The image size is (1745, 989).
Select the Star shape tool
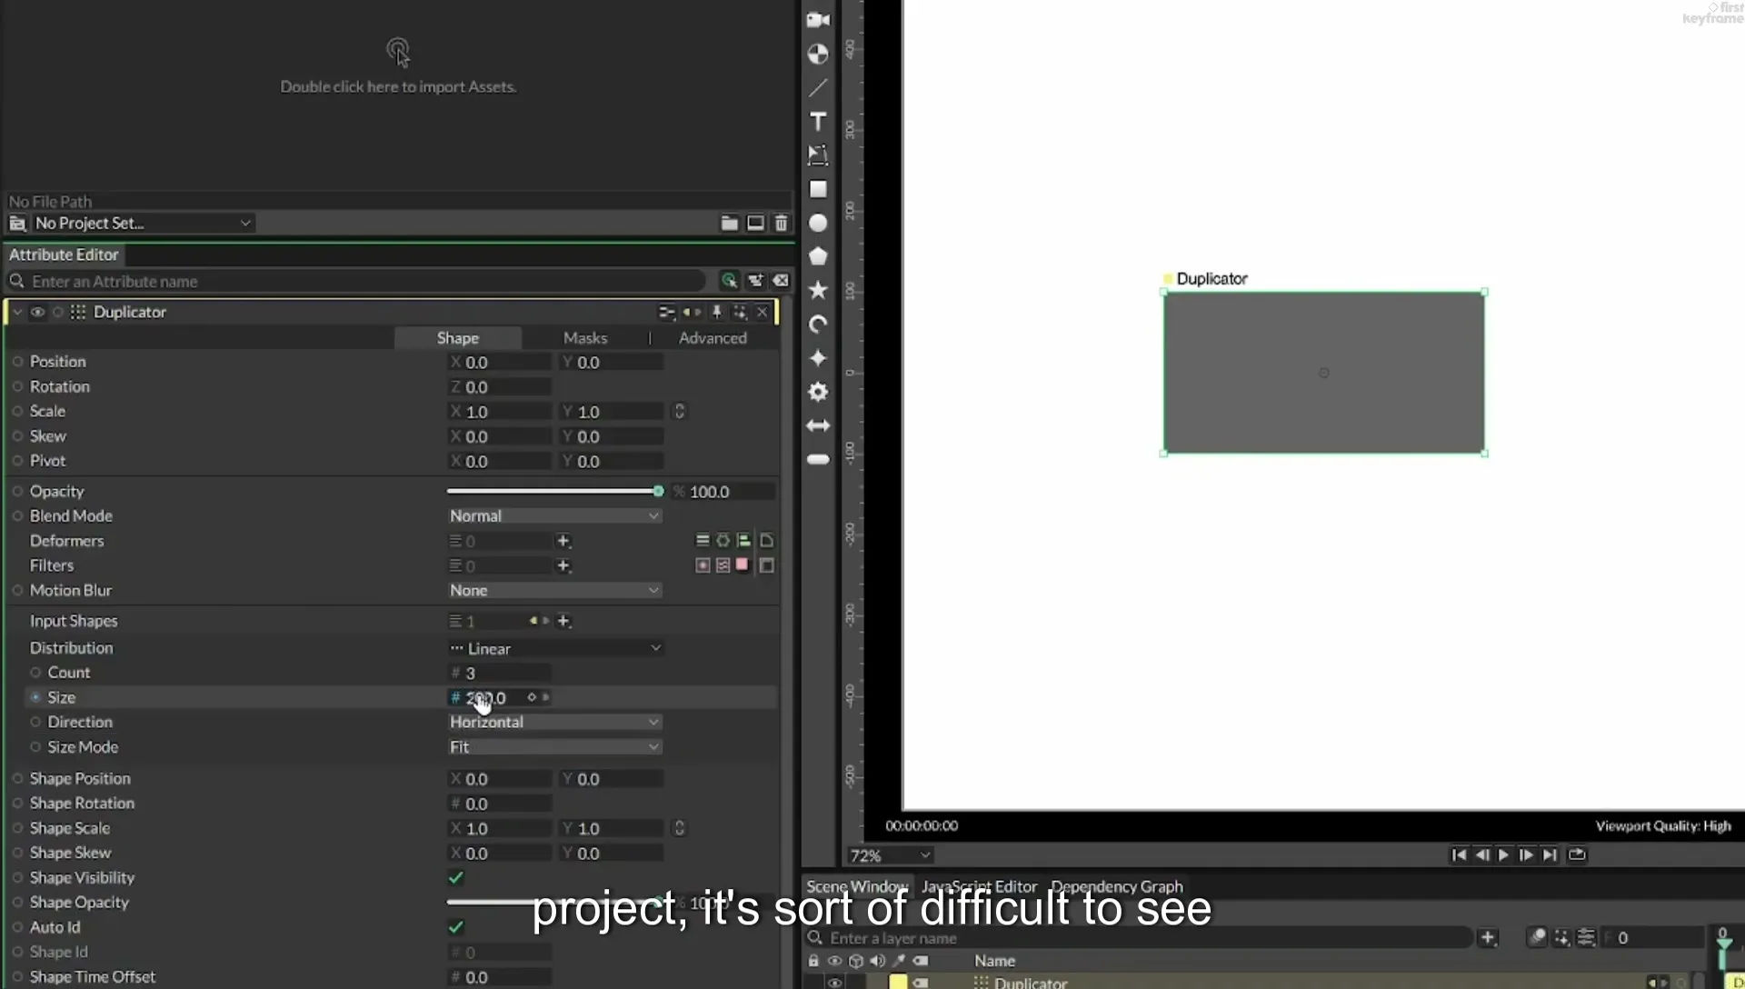pyautogui.click(x=818, y=290)
